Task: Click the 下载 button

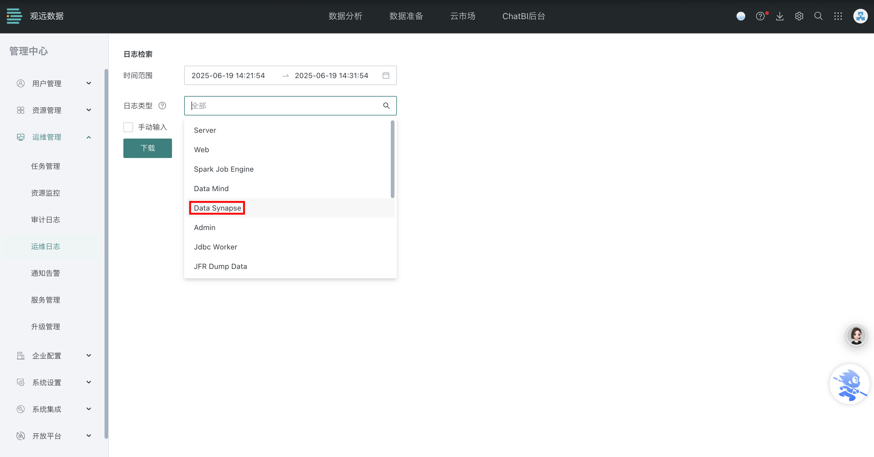Action: pyautogui.click(x=148, y=148)
